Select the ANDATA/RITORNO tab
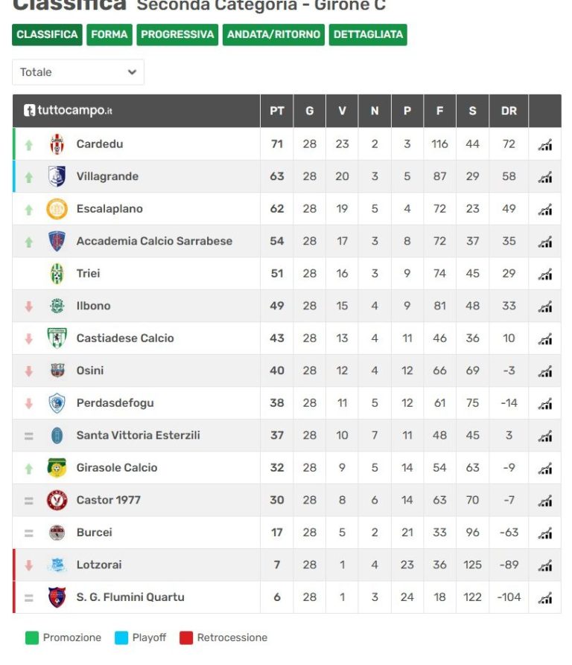The image size is (572, 665). tap(273, 34)
